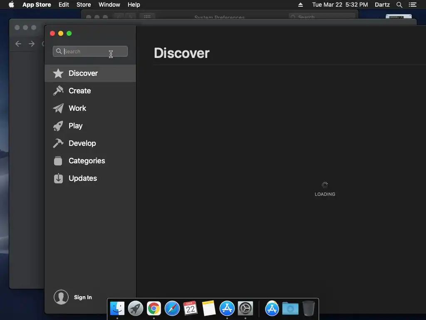Open the App Store menu
Screen dimensions: 426x320
point(37,5)
